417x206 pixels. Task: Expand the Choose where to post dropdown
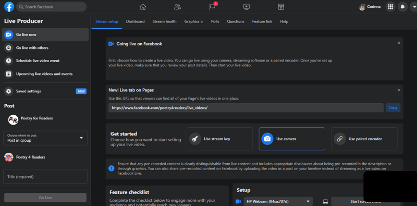point(45,138)
